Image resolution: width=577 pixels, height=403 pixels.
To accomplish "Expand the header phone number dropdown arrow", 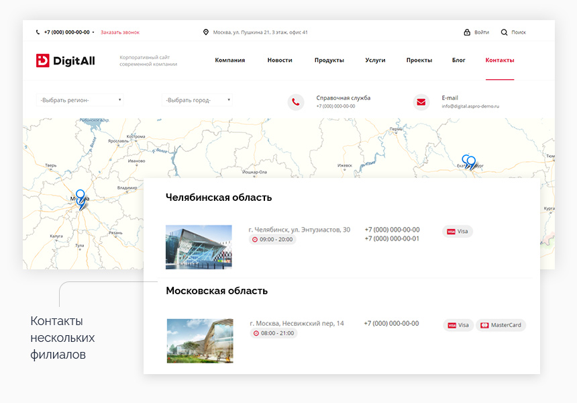I will [93, 32].
